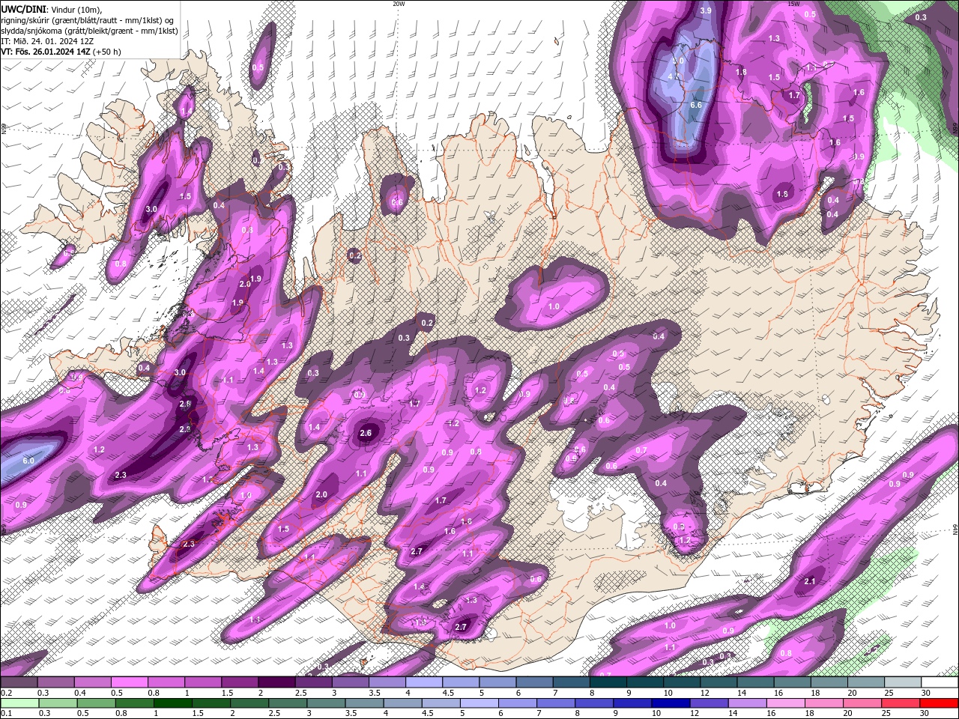
Task: Click the 20W longitude label
Action: [399, 4]
